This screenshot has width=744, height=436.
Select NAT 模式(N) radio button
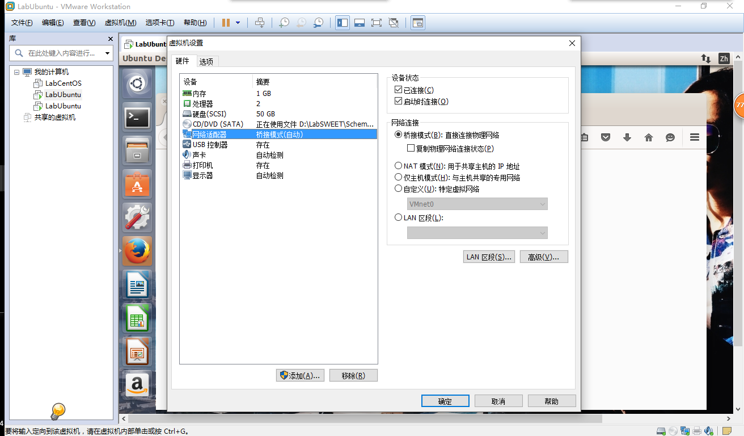point(398,166)
